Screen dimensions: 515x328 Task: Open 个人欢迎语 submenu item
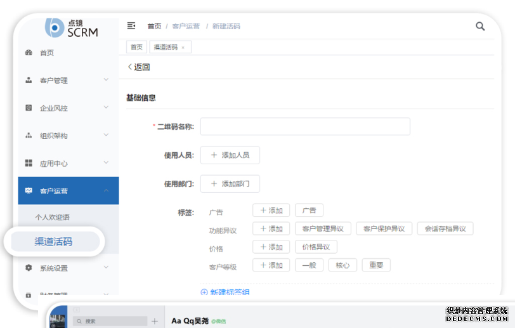[52, 217]
